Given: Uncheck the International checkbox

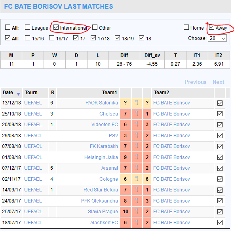Looking at the screenshot, I should (56, 27).
